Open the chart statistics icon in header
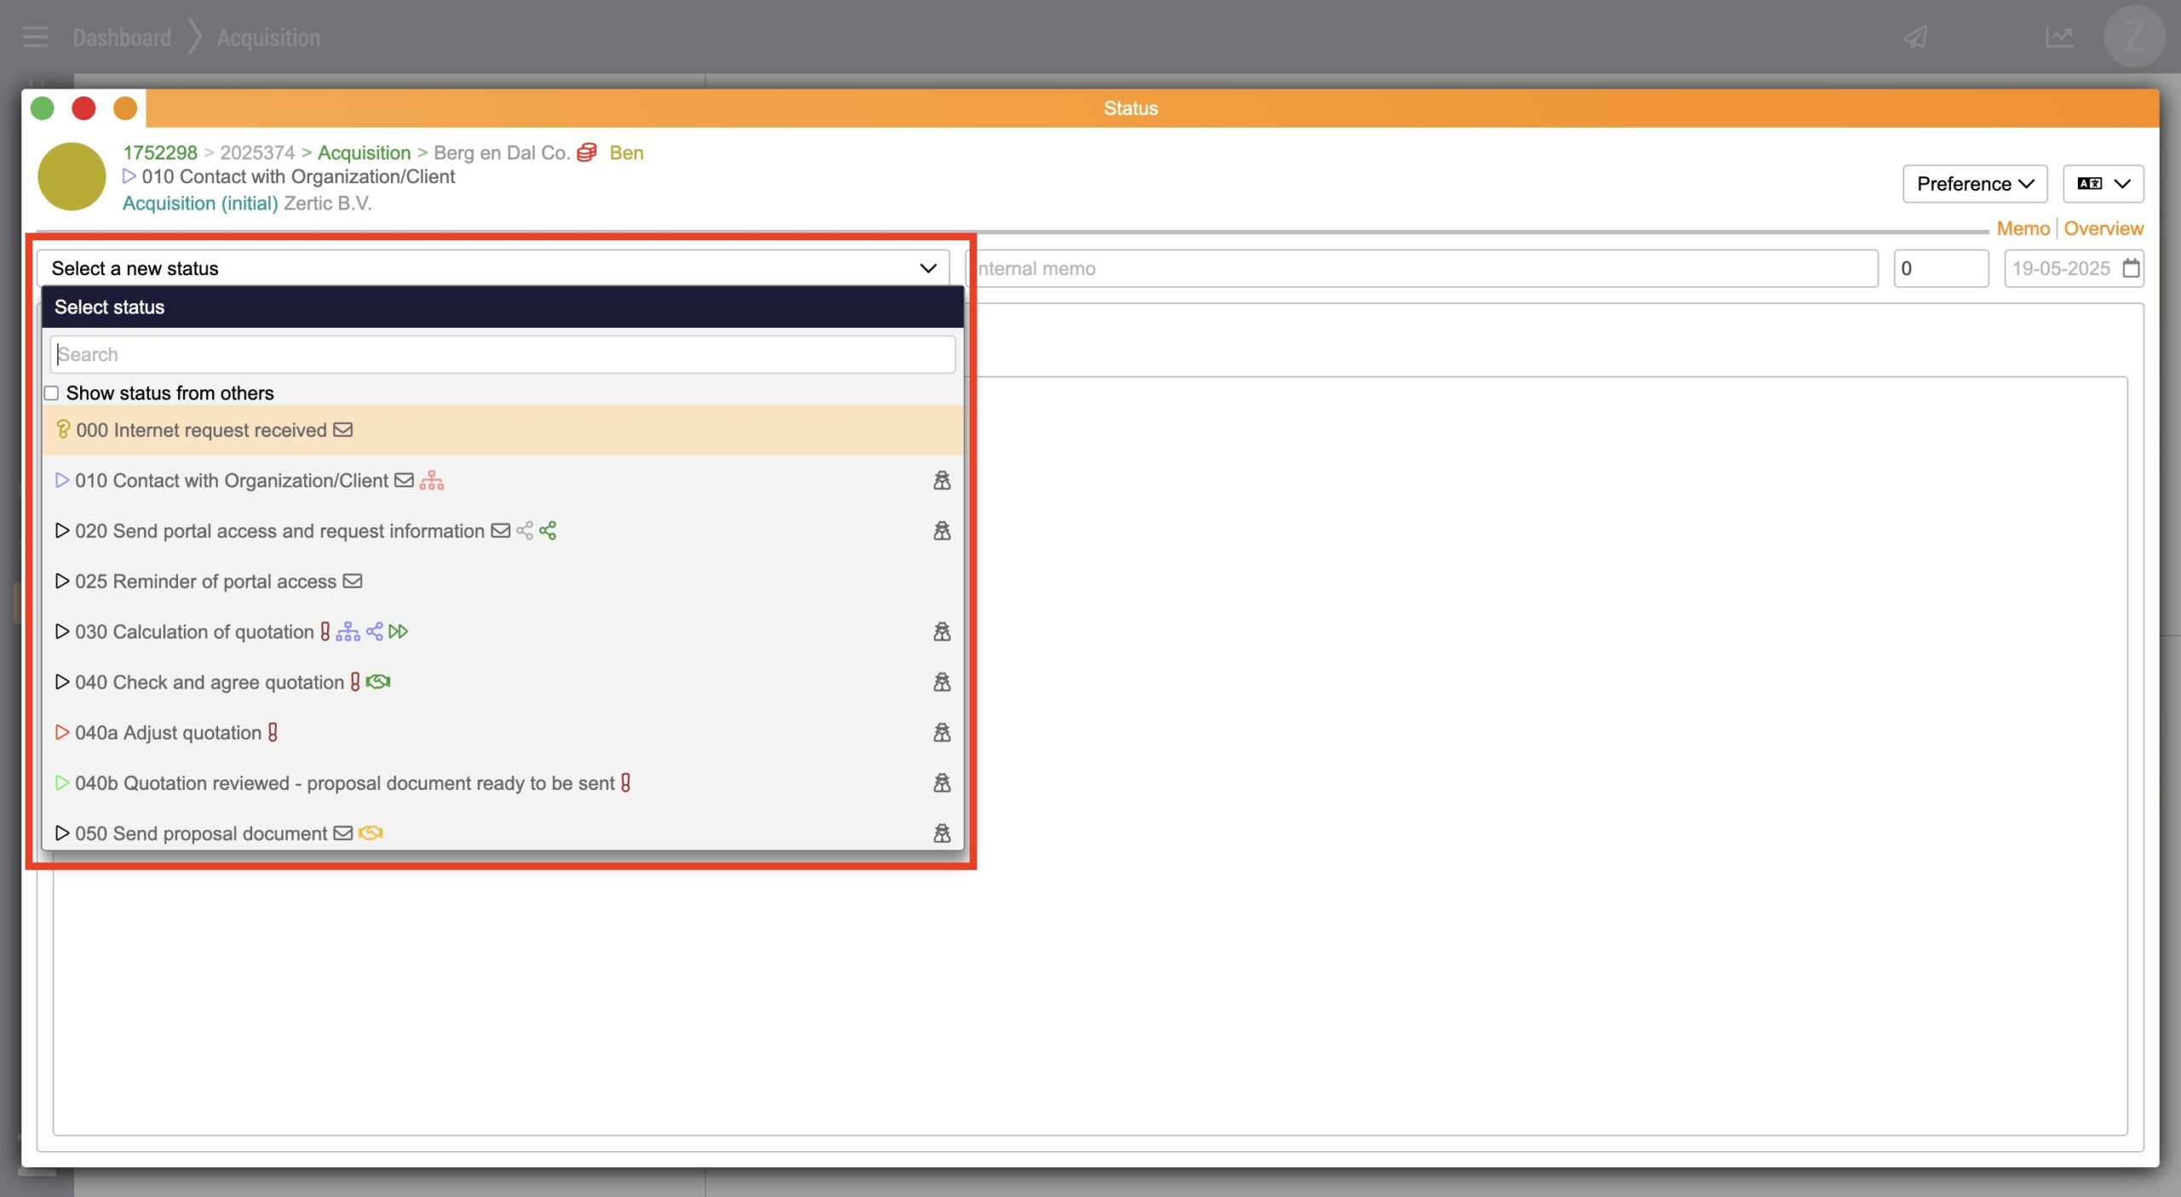Screen dimensions: 2181x1197 [2058, 37]
